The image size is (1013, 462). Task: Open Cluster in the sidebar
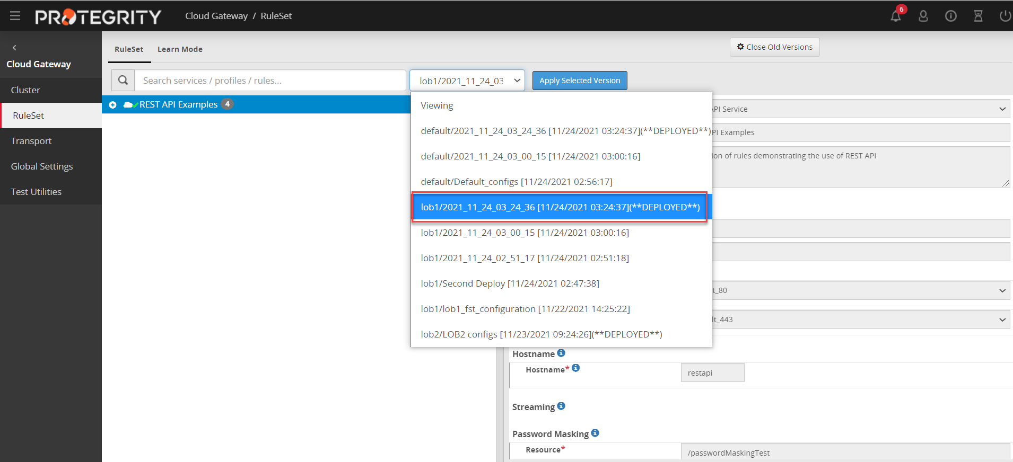click(51, 90)
